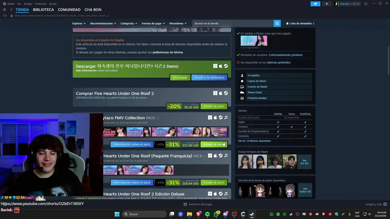
Task: Open Lista de deseados
Action: click(x=300, y=23)
